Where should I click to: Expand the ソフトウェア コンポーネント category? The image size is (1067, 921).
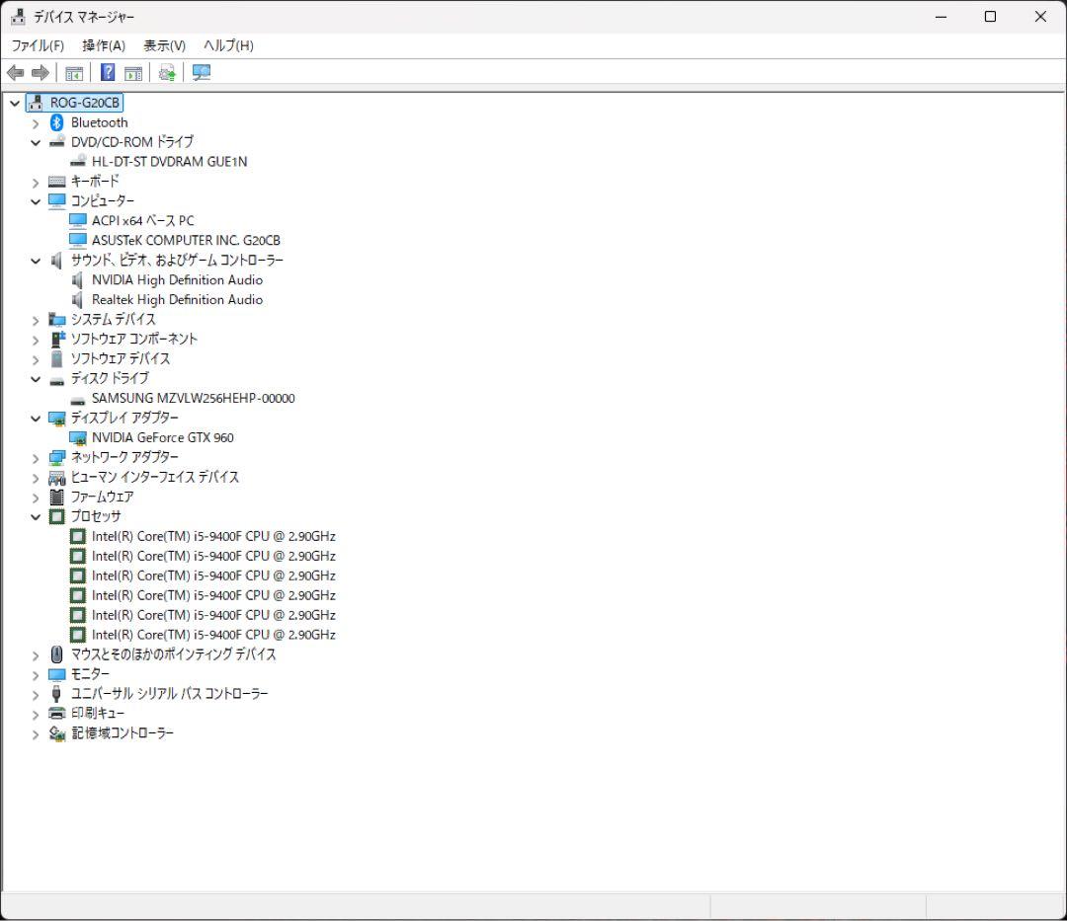(x=36, y=340)
